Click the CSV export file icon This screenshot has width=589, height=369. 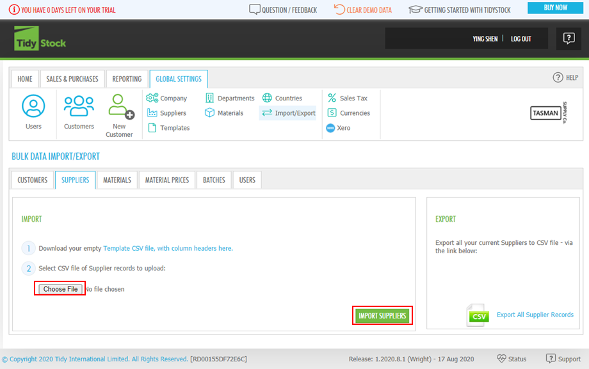(x=478, y=315)
